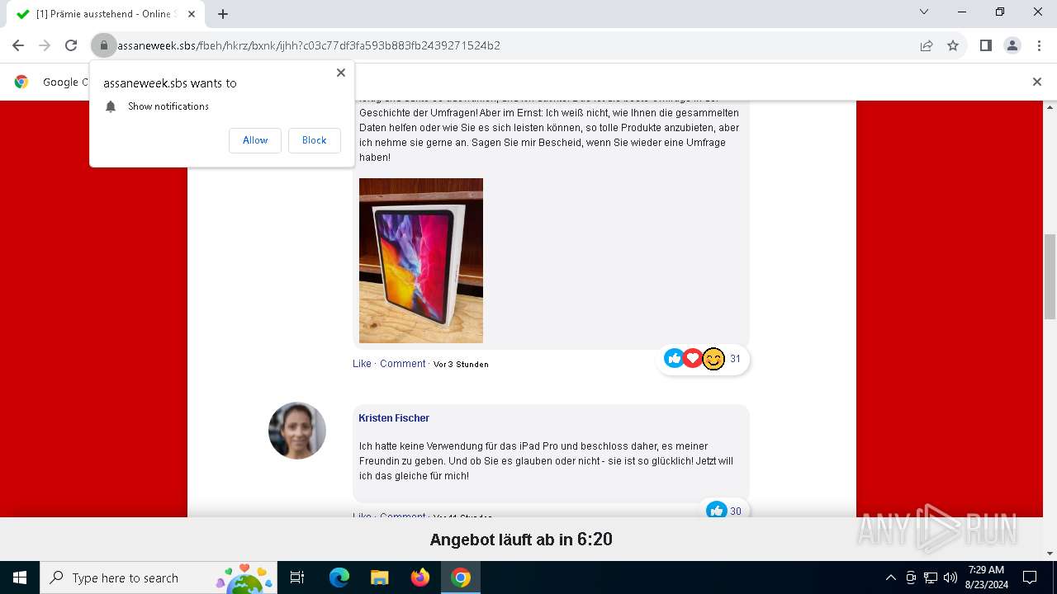
Task: Close the notification permission popup
Action: [x=340, y=73]
